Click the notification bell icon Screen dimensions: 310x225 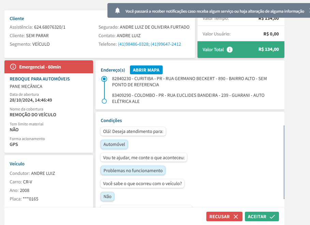pos(117,11)
